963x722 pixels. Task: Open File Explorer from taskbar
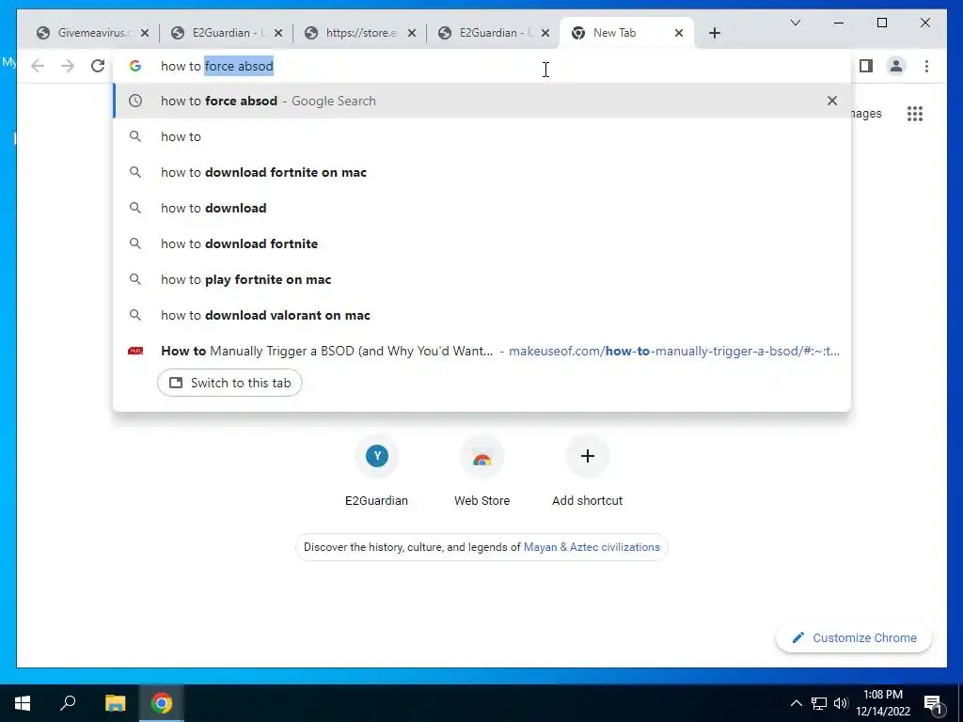coord(115,703)
